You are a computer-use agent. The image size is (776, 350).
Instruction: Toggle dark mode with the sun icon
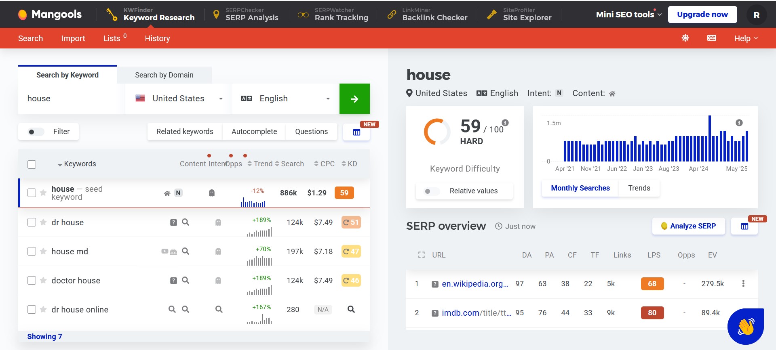click(685, 38)
